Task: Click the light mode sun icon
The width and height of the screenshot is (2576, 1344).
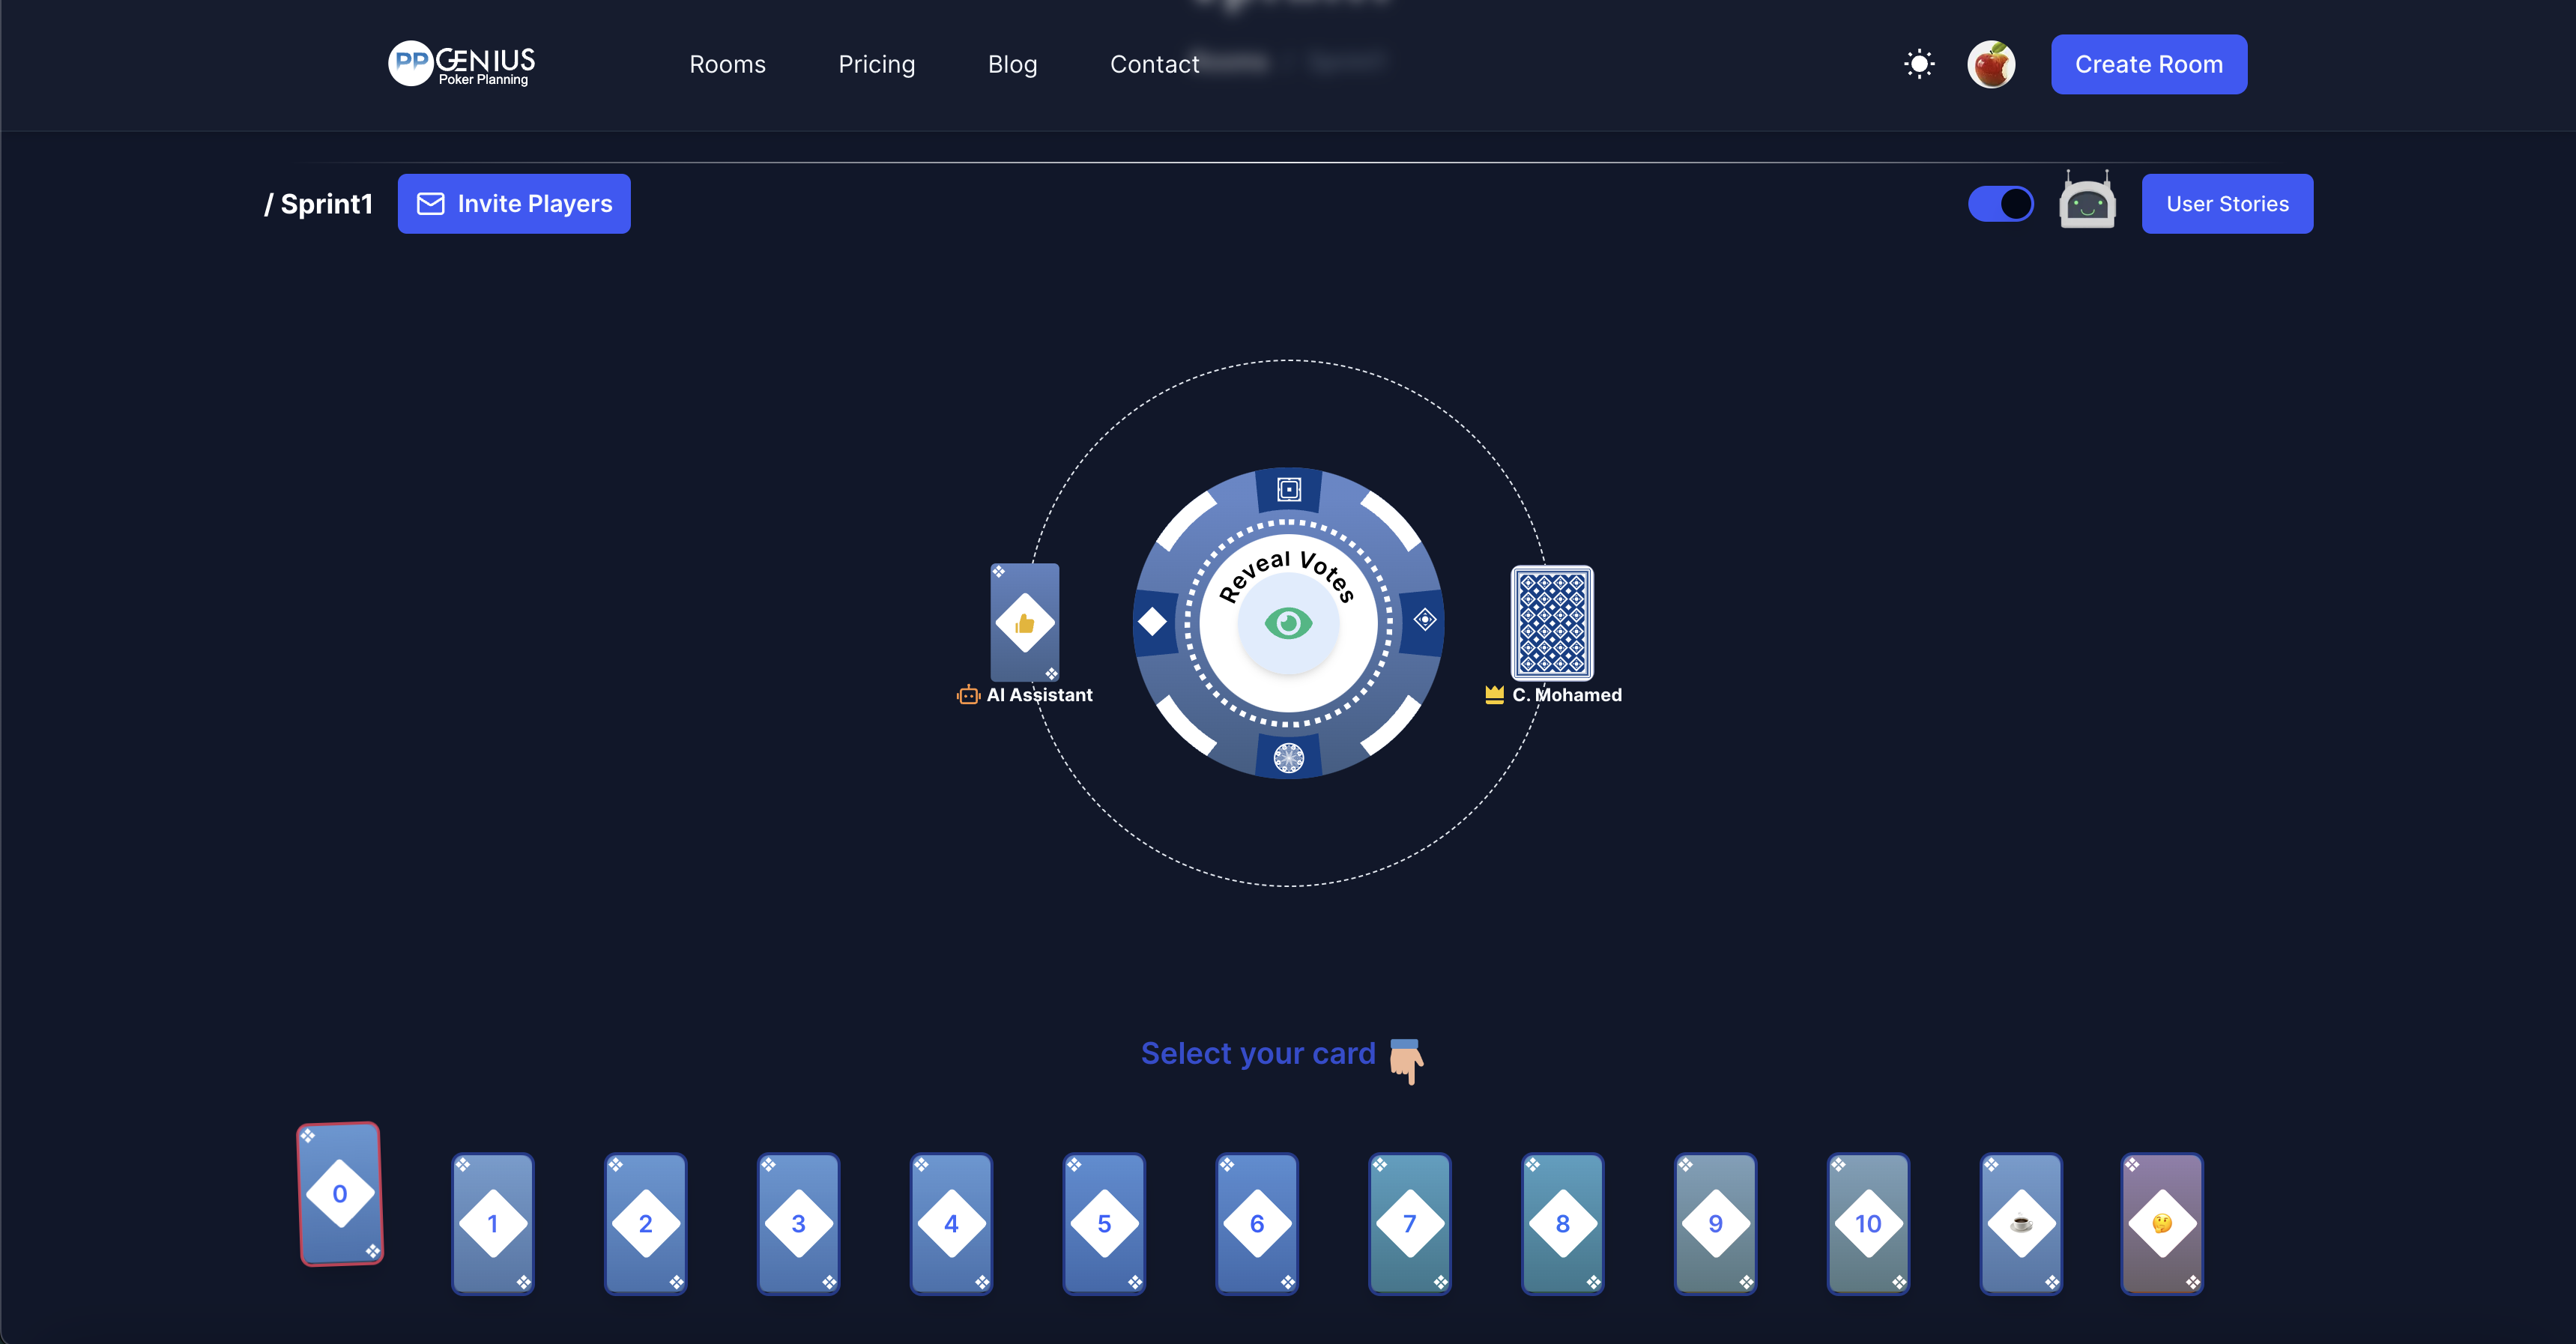Action: click(1919, 64)
